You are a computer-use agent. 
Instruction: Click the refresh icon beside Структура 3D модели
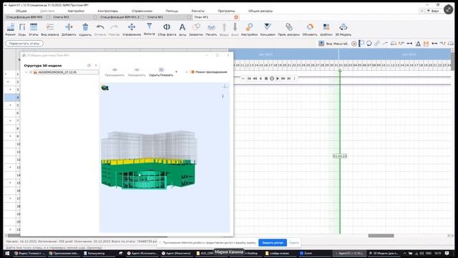pyautogui.click(x=89, y=65)
